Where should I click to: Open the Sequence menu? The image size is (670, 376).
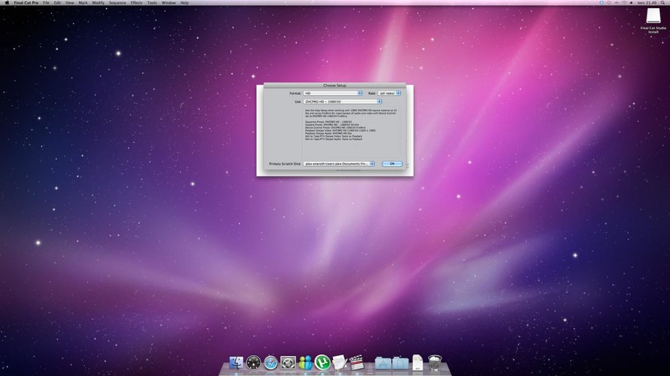pos(117,3)
